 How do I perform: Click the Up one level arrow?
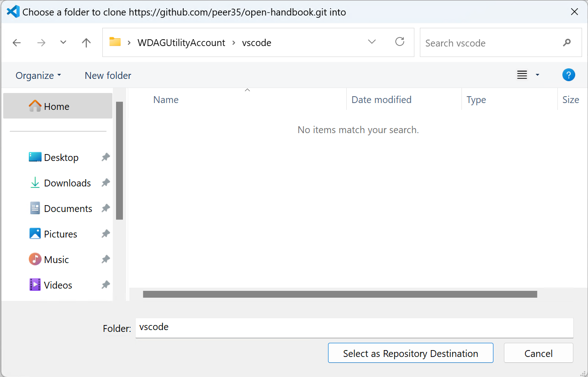86,43
